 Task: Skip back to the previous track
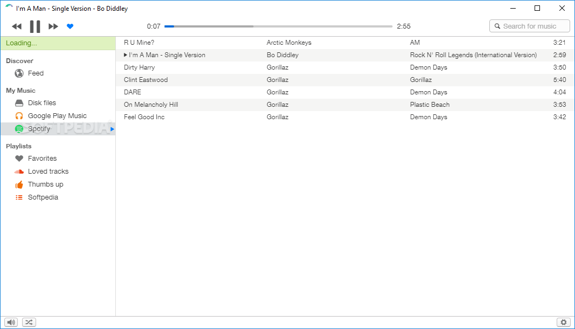click(17, 26)
